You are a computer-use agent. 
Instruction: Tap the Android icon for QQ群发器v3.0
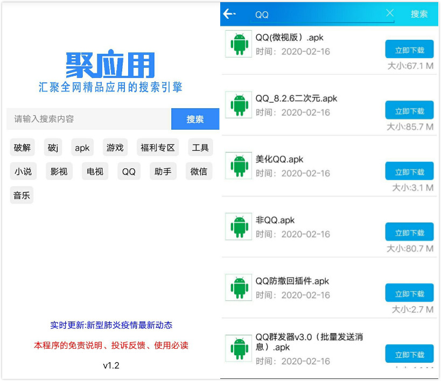[x=239, y=348]
